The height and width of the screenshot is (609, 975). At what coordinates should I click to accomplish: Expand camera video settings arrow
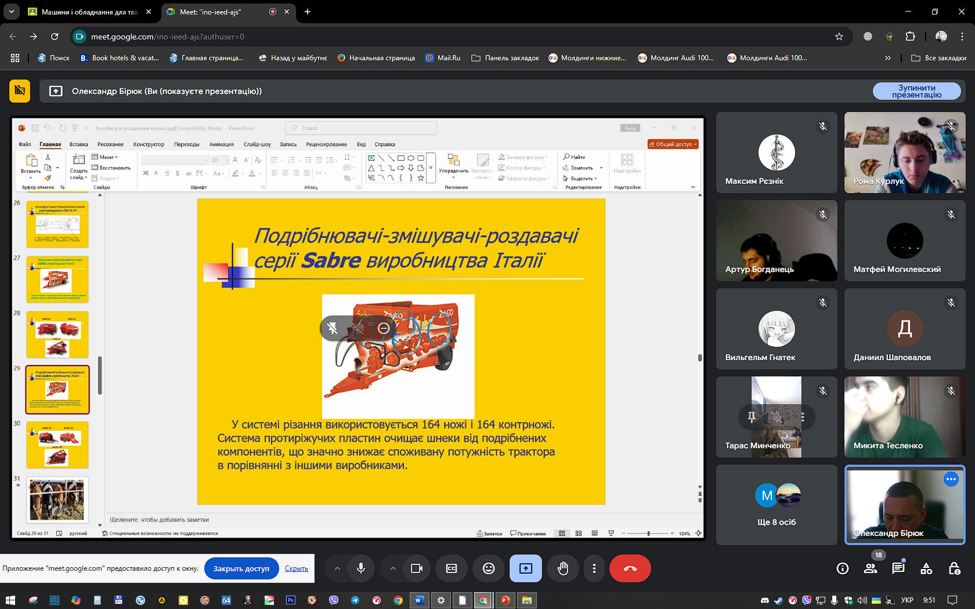393,568
